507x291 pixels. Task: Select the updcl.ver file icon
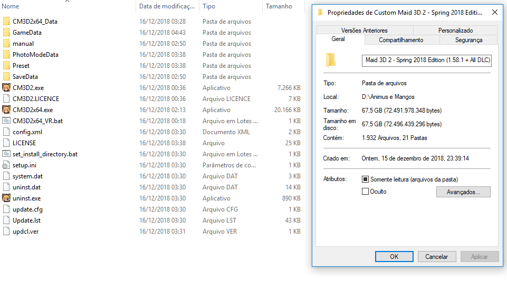[6, 232]
